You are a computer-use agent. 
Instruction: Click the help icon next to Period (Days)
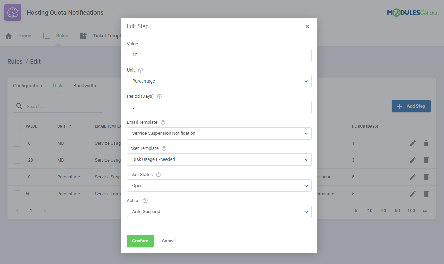point(159,96)
